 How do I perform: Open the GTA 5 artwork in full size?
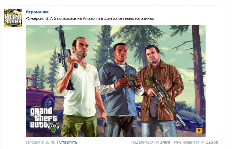116,81
